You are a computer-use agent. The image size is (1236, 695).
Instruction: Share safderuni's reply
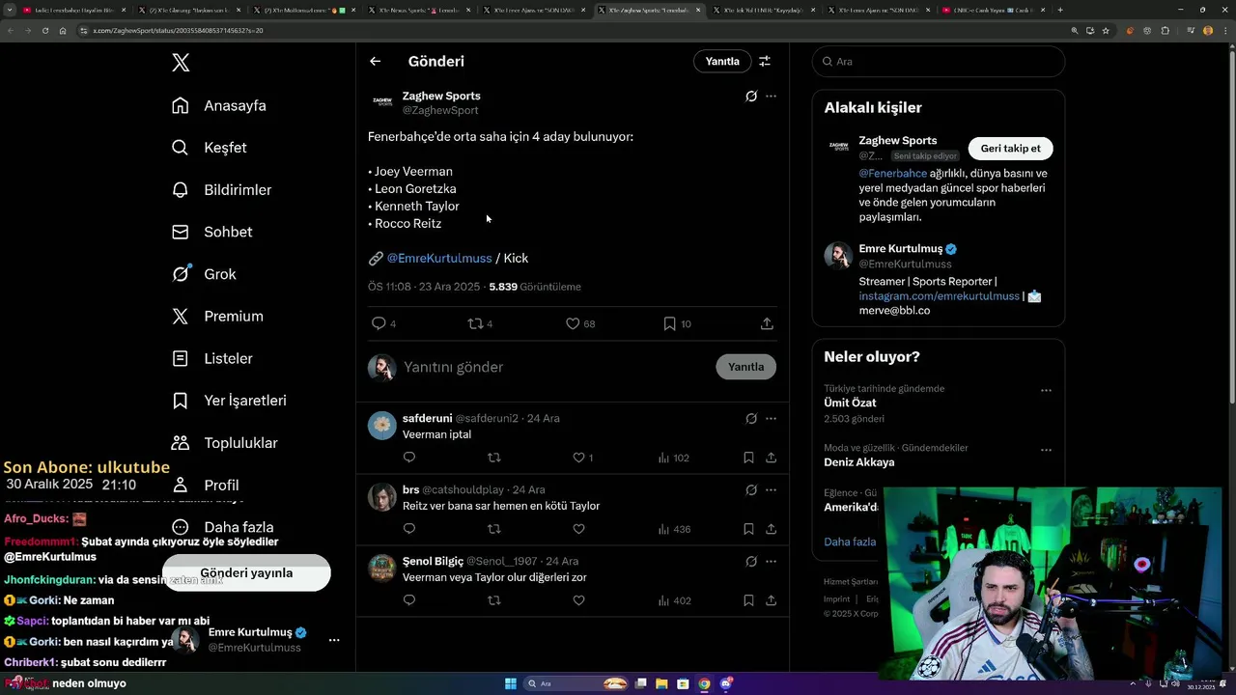771,458
